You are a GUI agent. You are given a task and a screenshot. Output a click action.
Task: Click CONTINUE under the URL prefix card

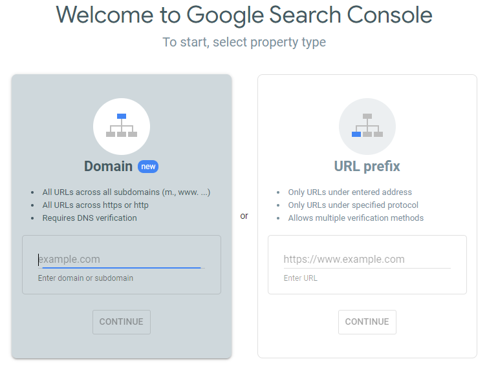point(367,322)
